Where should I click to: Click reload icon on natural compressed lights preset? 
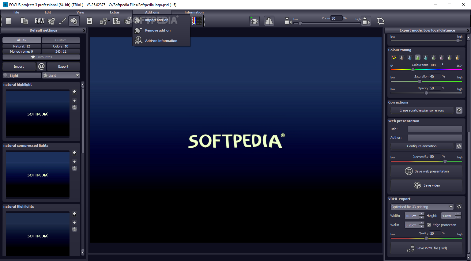(x=74, y=168)
